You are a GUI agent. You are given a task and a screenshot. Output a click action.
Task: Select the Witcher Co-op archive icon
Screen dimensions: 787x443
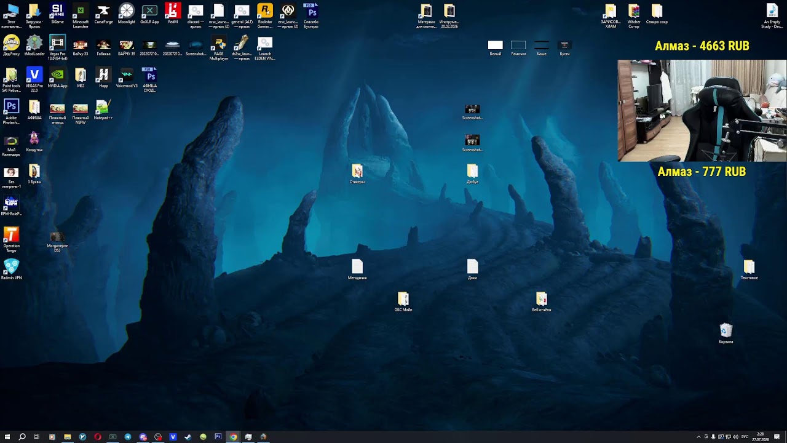(634, 17)
